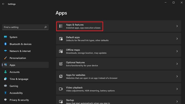
Task: Click the System monitor icon
Action: click(x=5, y=37)
